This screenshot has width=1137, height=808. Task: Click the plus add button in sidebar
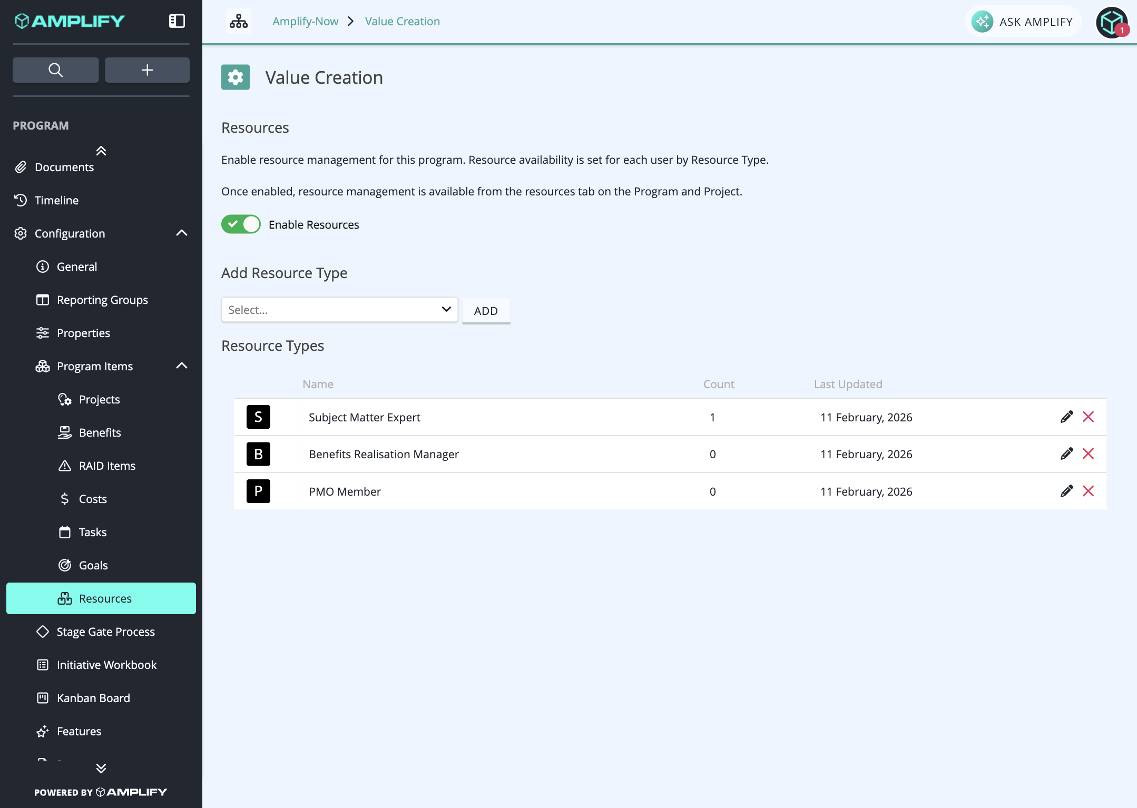(147, 70)
